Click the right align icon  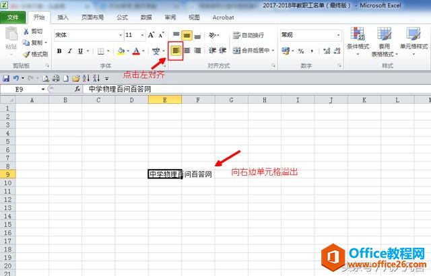point(197,50)
